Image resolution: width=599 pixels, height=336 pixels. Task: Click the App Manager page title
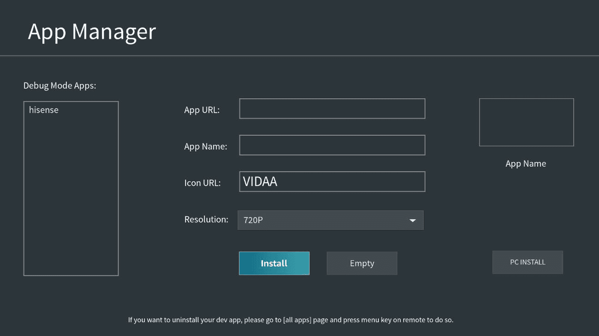[92, 31]
